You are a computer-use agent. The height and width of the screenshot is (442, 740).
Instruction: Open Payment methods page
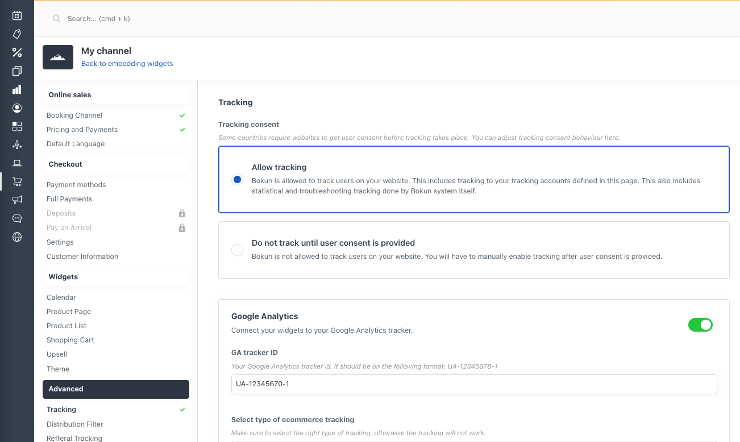(76, 185)
